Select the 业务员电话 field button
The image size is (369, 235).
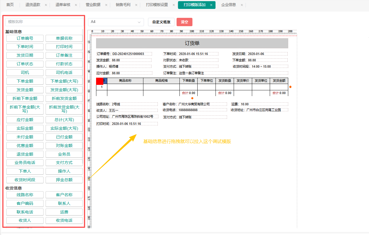tap(25, 163)
